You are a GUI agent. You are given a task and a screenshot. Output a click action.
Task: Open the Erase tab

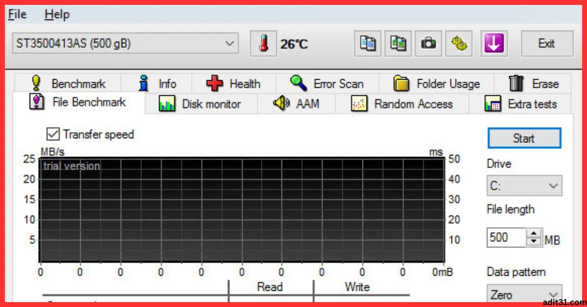(533, 84)
